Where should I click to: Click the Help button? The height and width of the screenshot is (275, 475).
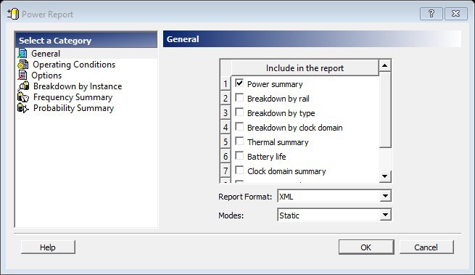pos(48,247)
